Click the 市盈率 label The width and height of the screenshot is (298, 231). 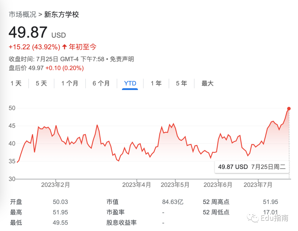click(x=115, y=212)
